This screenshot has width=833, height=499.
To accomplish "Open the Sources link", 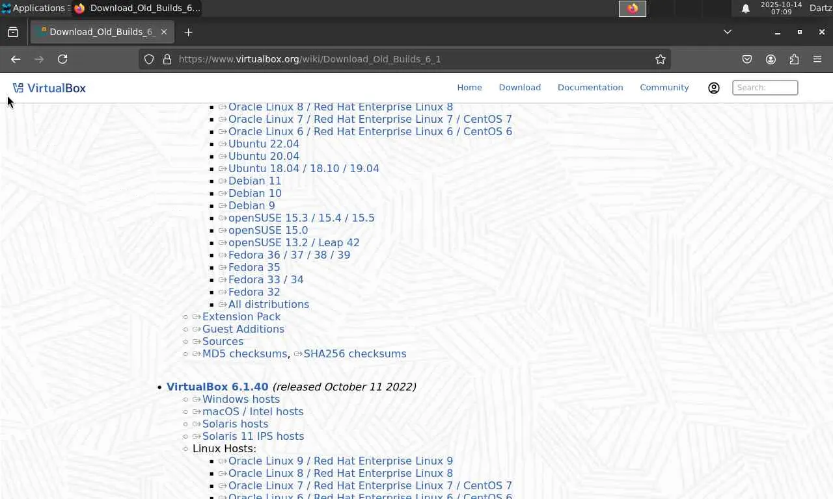I will tap(223, 342).
